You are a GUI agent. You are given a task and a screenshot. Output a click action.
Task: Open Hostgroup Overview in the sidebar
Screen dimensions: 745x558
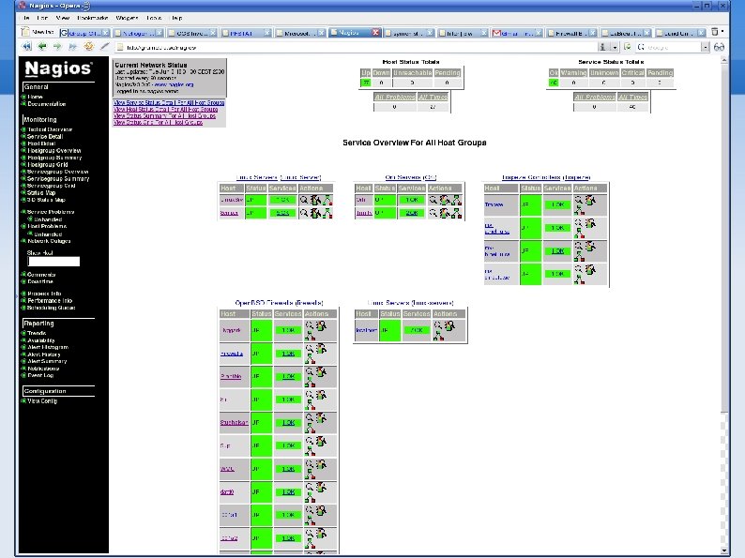[x=54, y=151]
